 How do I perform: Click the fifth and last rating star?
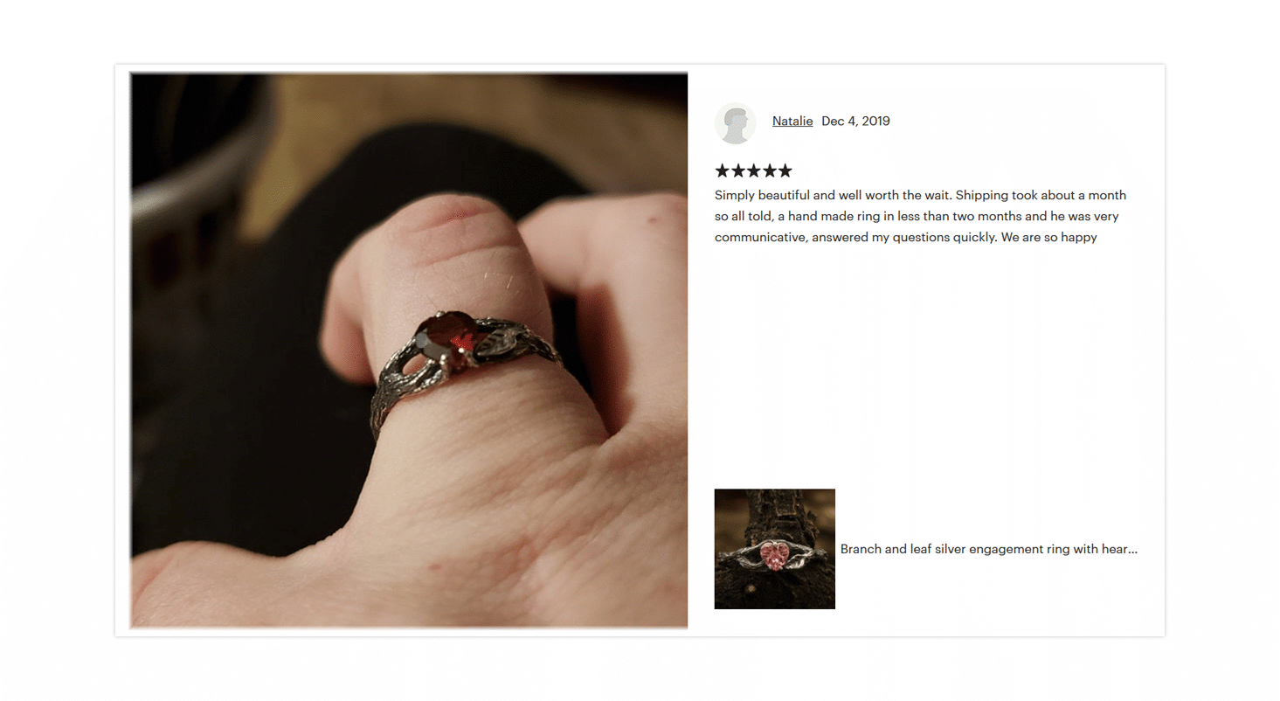[x=785, y=170]
